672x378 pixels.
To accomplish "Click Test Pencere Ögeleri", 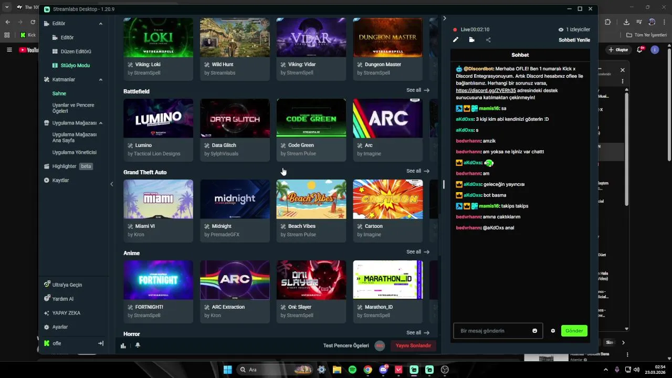I will pos(346,345).
